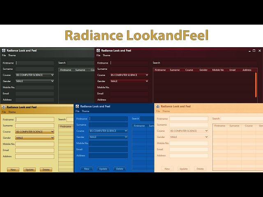Maximize the maroon Radiance window
Screen dimensions: 263x197
pyautogui.click(x=254, y=50)
